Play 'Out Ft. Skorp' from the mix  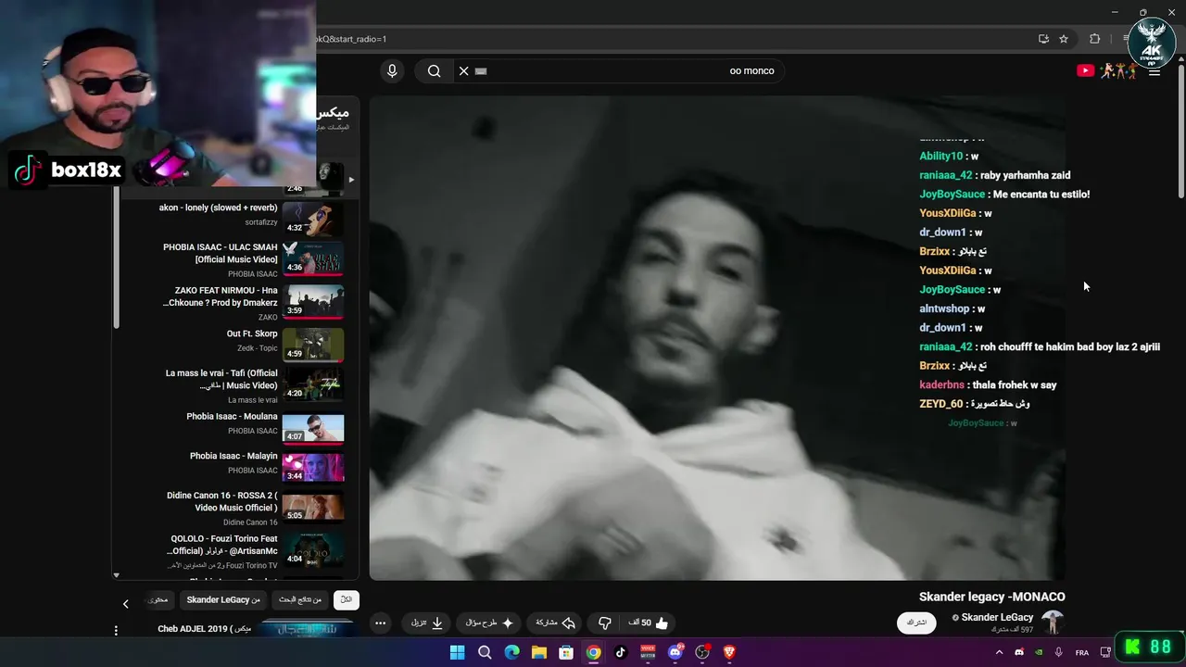[x=252, y=334]
